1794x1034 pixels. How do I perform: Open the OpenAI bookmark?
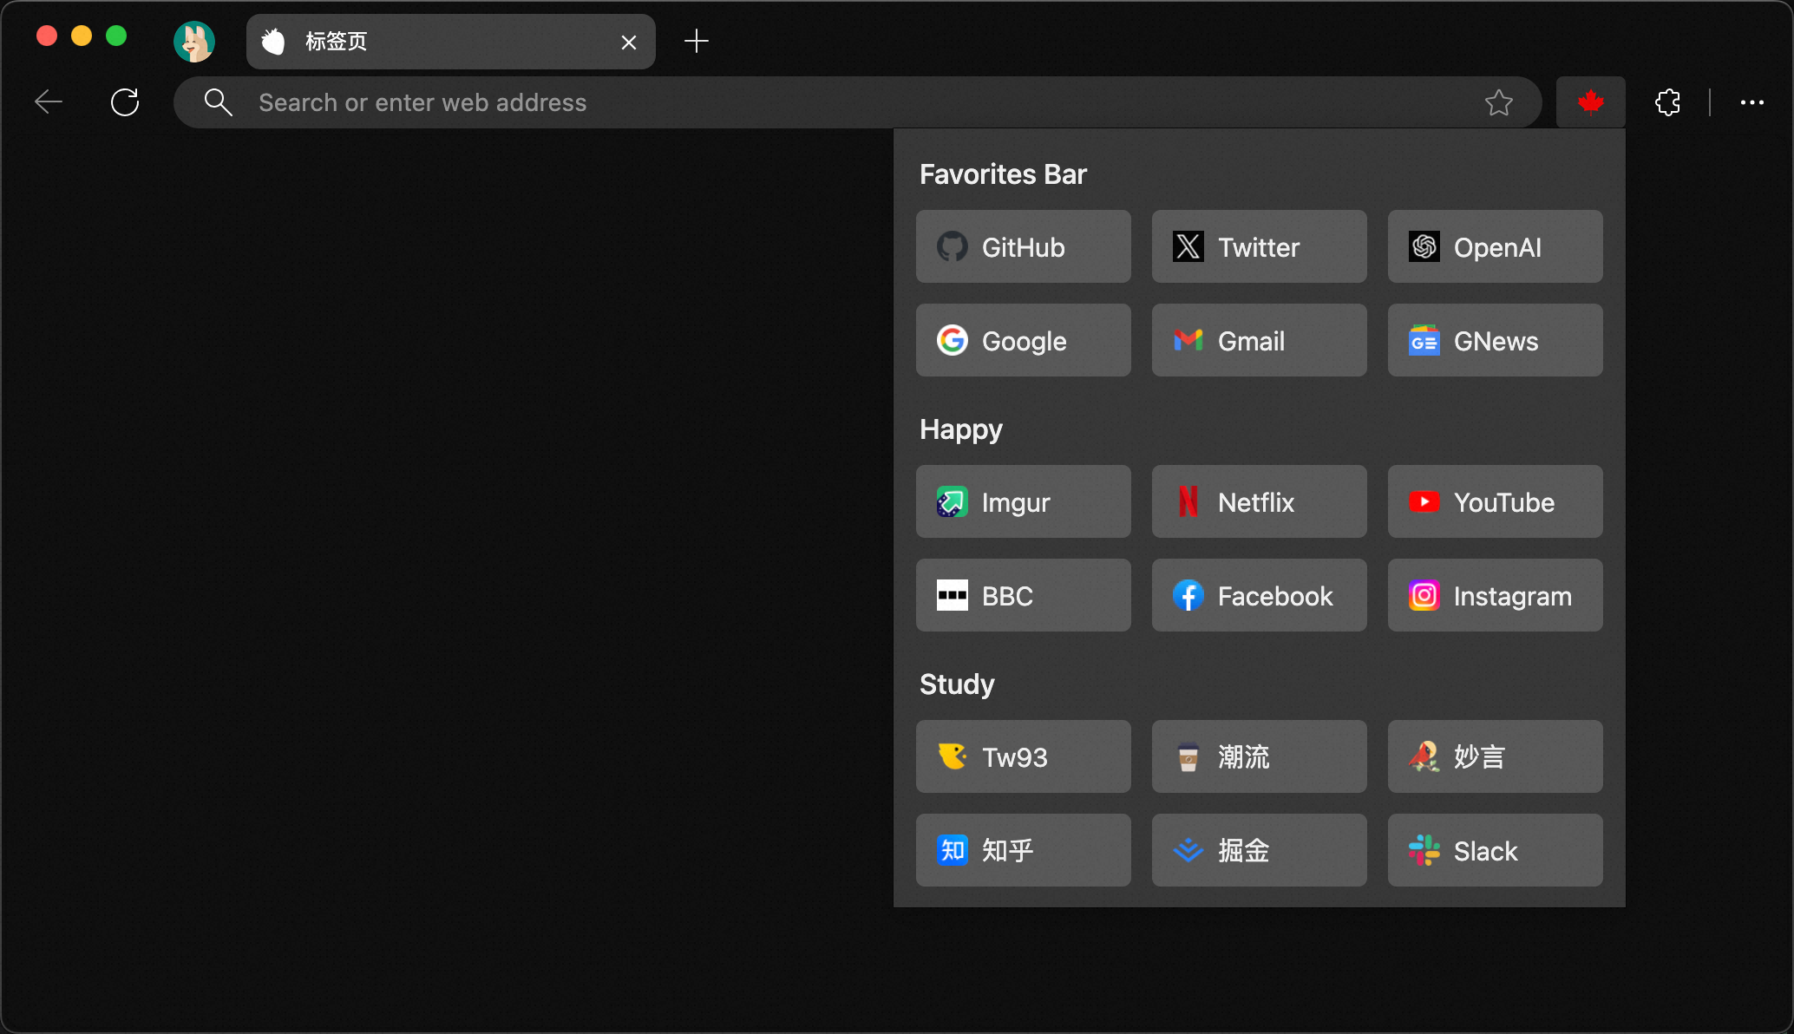click(1495, 246)
